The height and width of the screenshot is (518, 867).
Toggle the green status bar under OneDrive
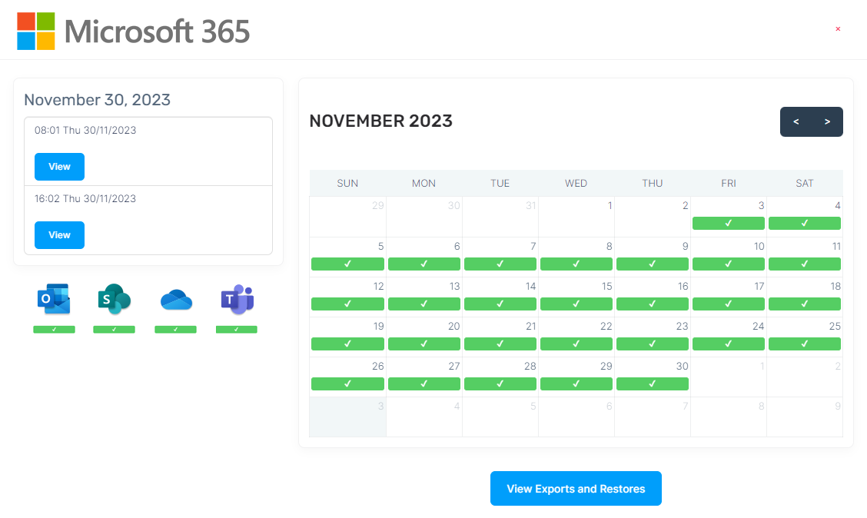coord(175,329)
